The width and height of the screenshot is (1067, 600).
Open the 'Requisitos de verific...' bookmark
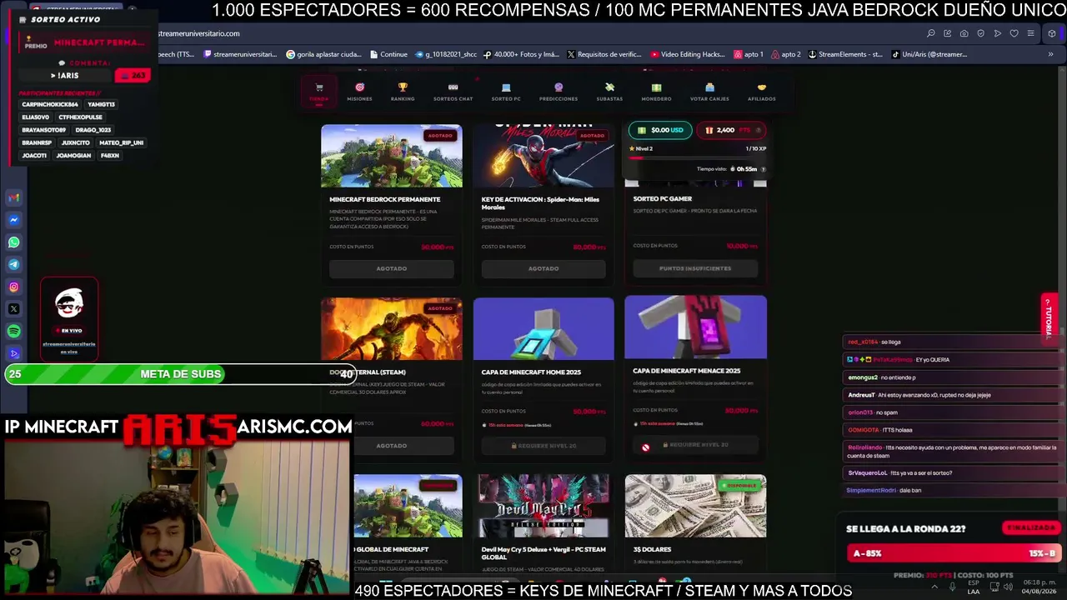click(604, 54)
